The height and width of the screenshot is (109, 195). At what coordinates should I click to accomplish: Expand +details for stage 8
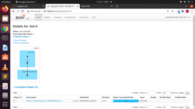(75, 101)
